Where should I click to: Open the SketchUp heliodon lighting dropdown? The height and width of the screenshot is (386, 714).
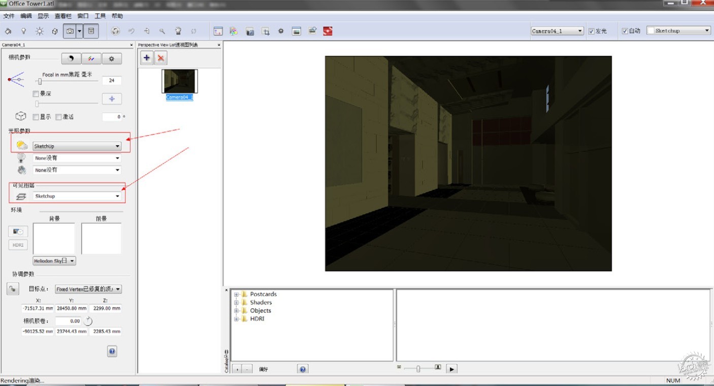77,146
